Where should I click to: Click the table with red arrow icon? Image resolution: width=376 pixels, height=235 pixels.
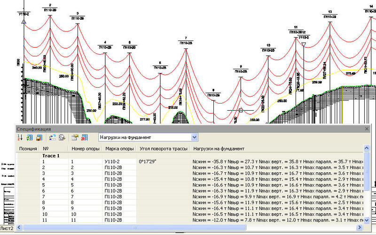[85, 138]
